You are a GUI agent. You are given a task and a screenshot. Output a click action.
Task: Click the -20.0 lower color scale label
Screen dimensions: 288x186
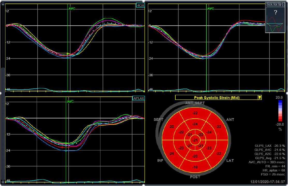[x=279, y=125]
